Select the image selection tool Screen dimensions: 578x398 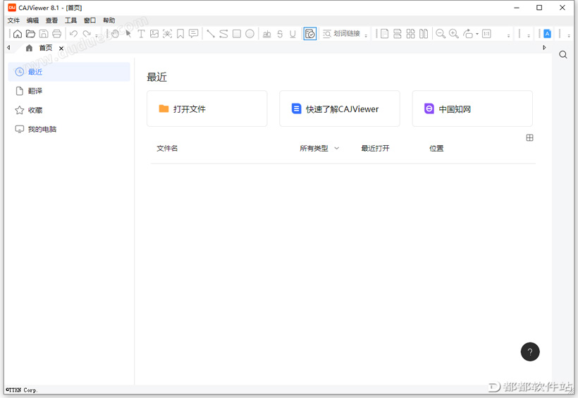tap(154, 34)
